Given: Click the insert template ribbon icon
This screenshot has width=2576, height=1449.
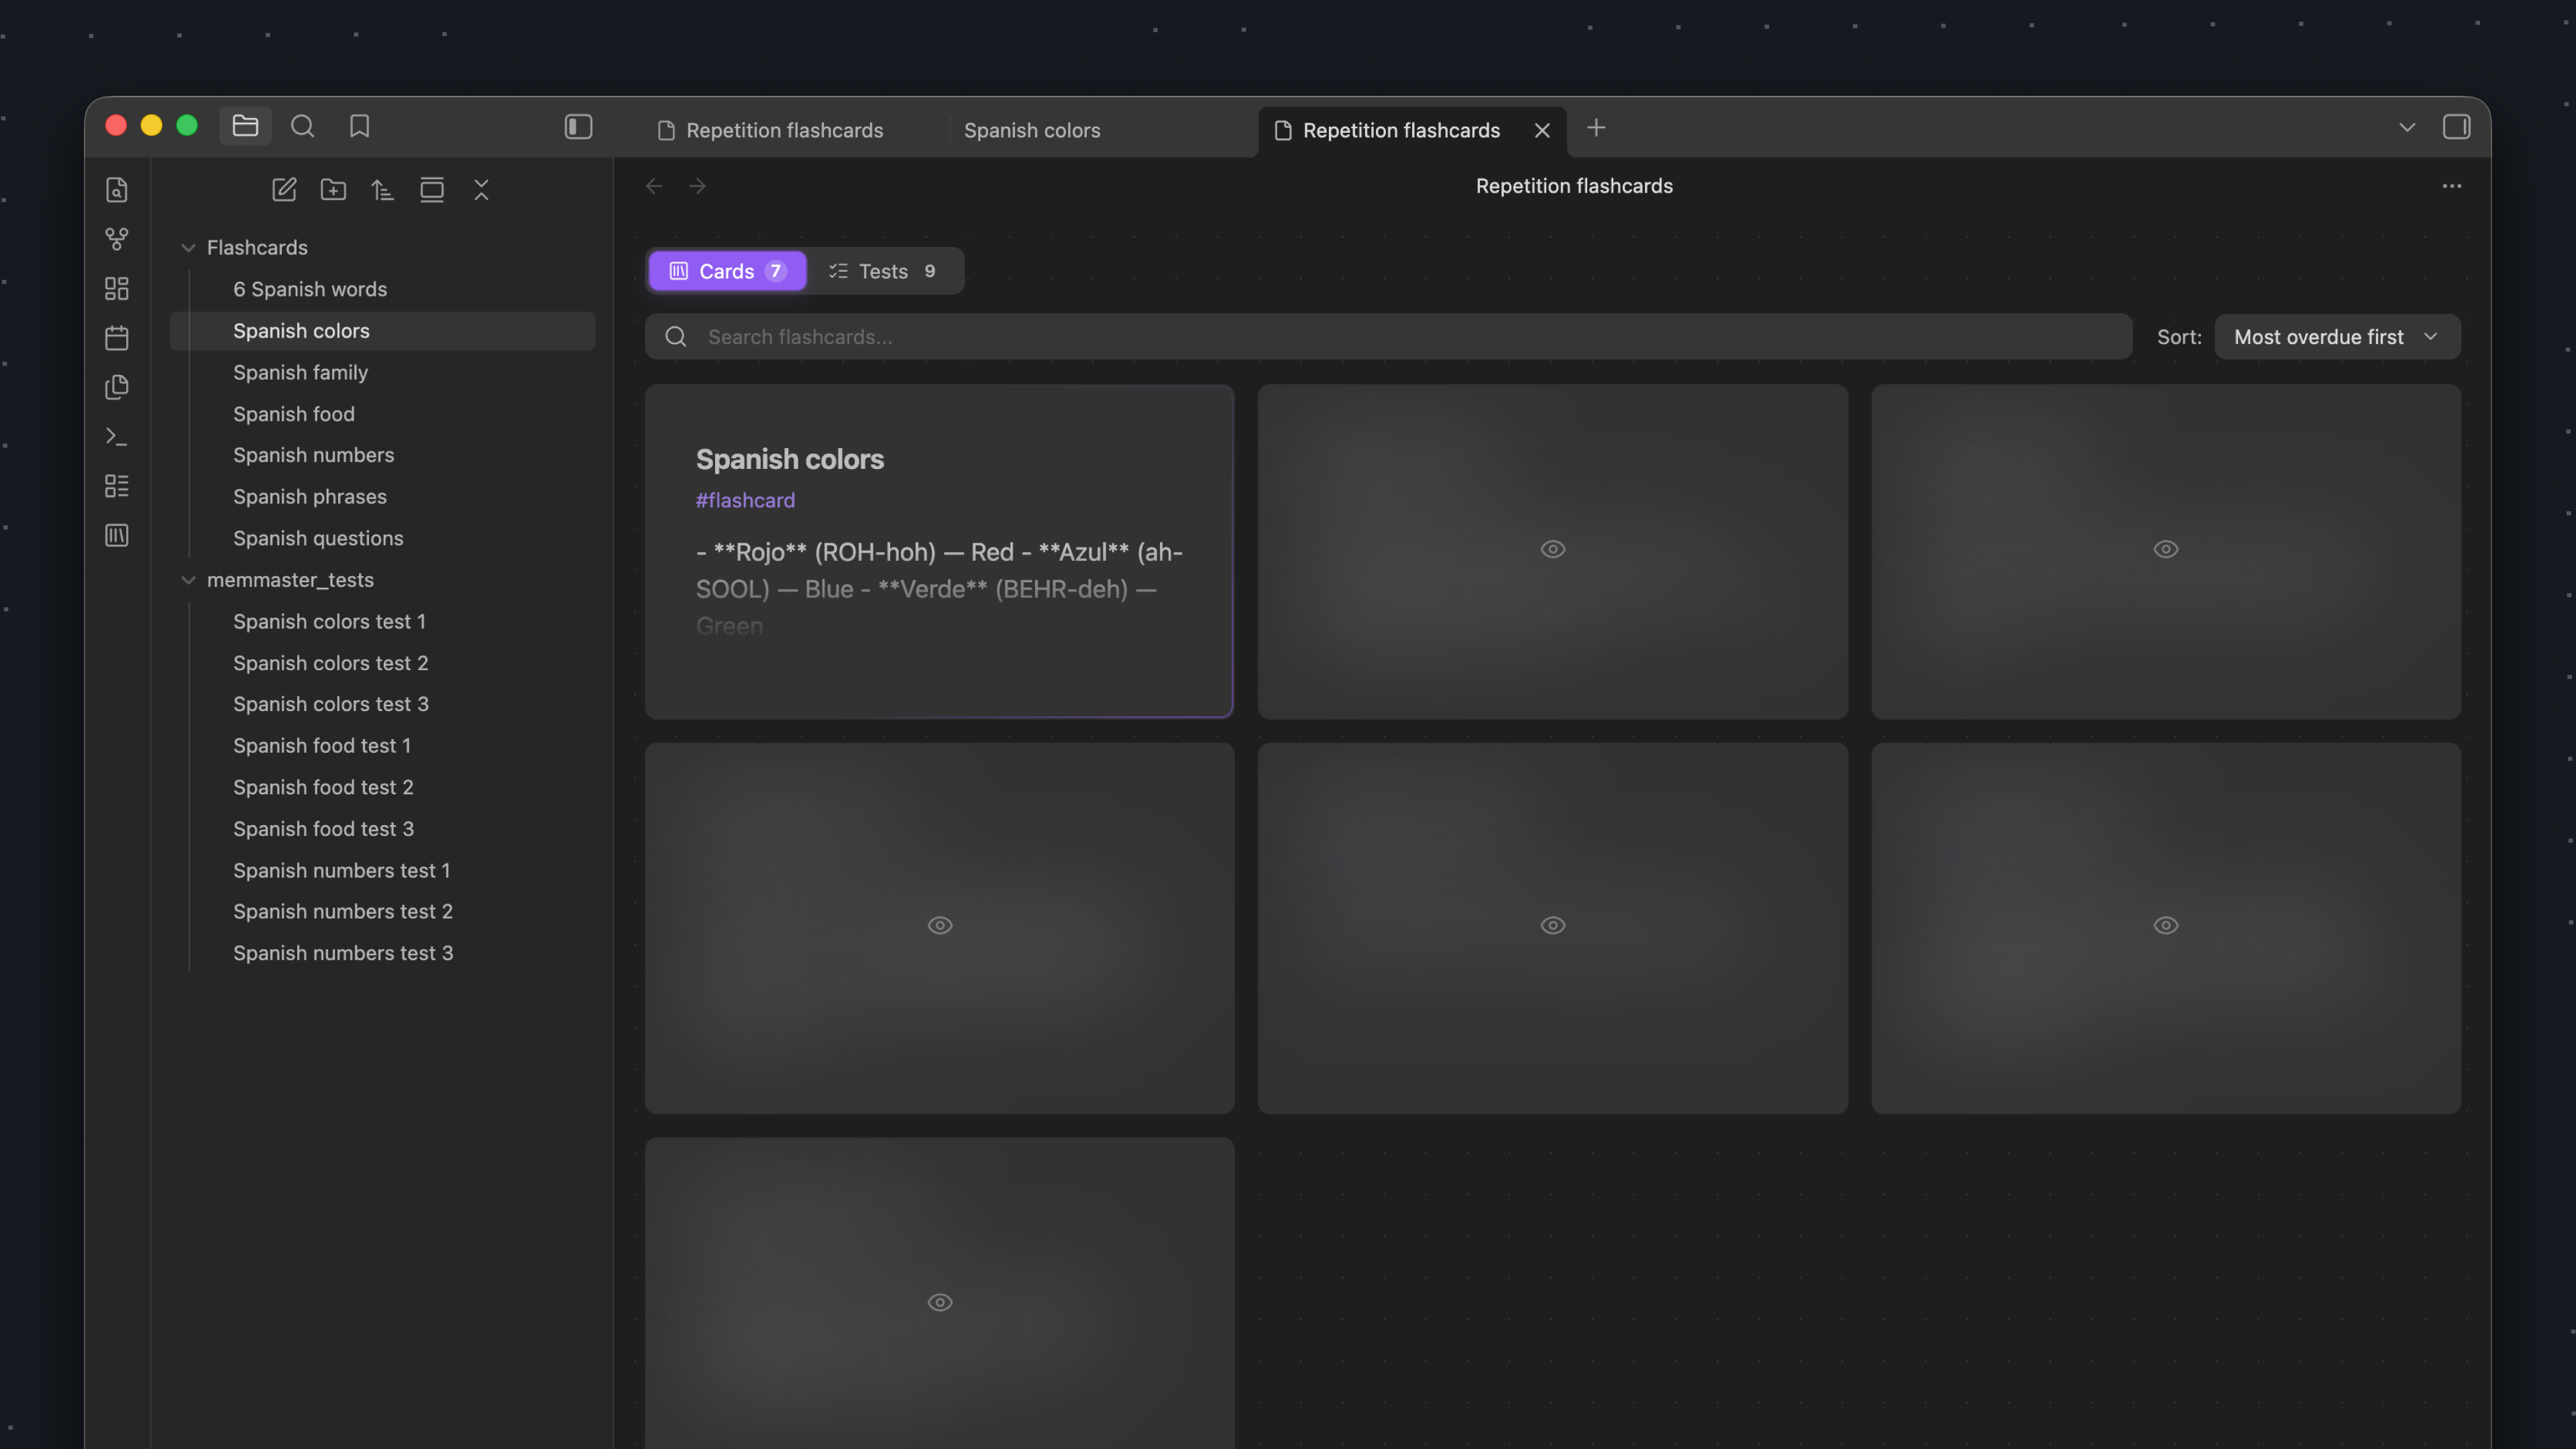Looking at the screenshot, I should click(x=117, y=387).
